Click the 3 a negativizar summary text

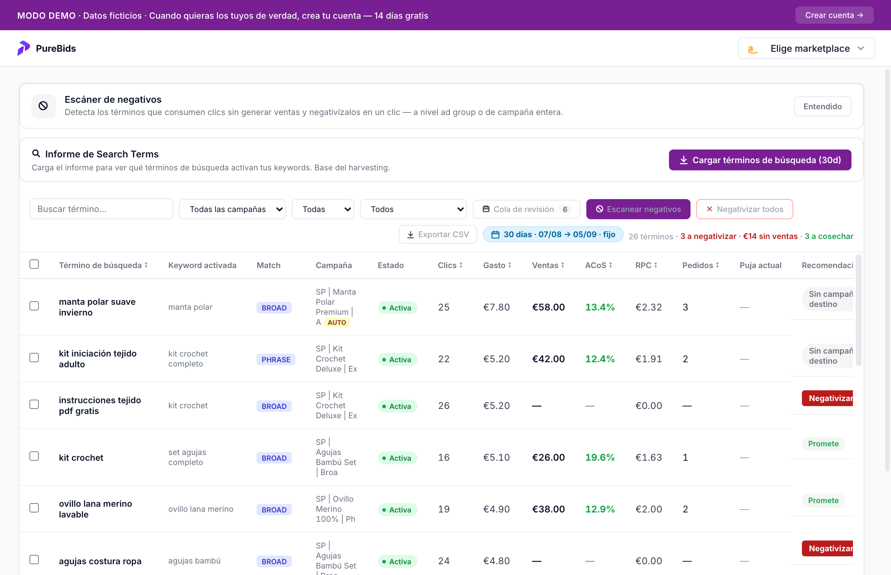[708, 236]
